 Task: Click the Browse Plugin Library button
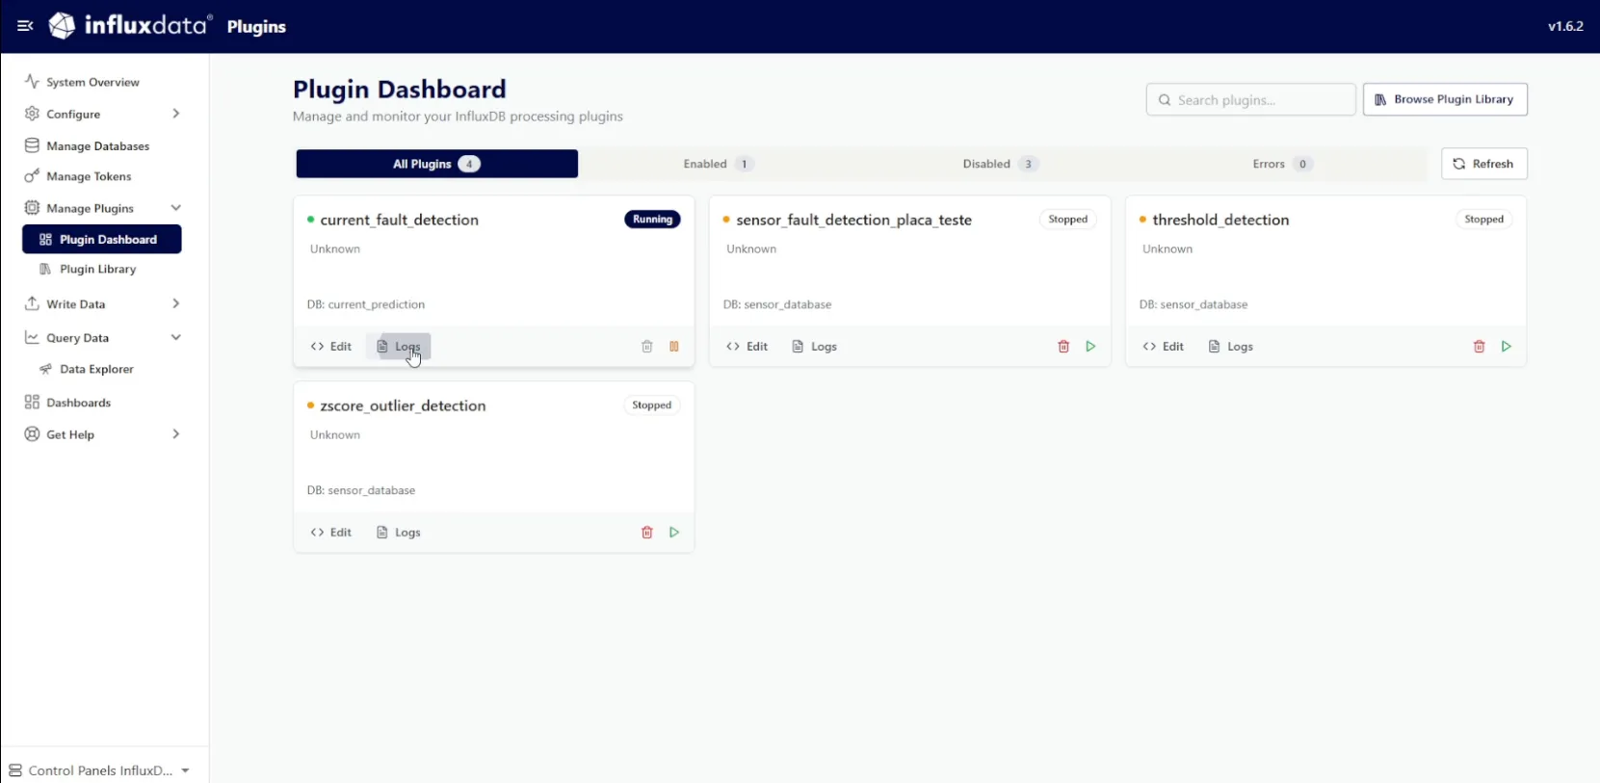click(1445, 99)
